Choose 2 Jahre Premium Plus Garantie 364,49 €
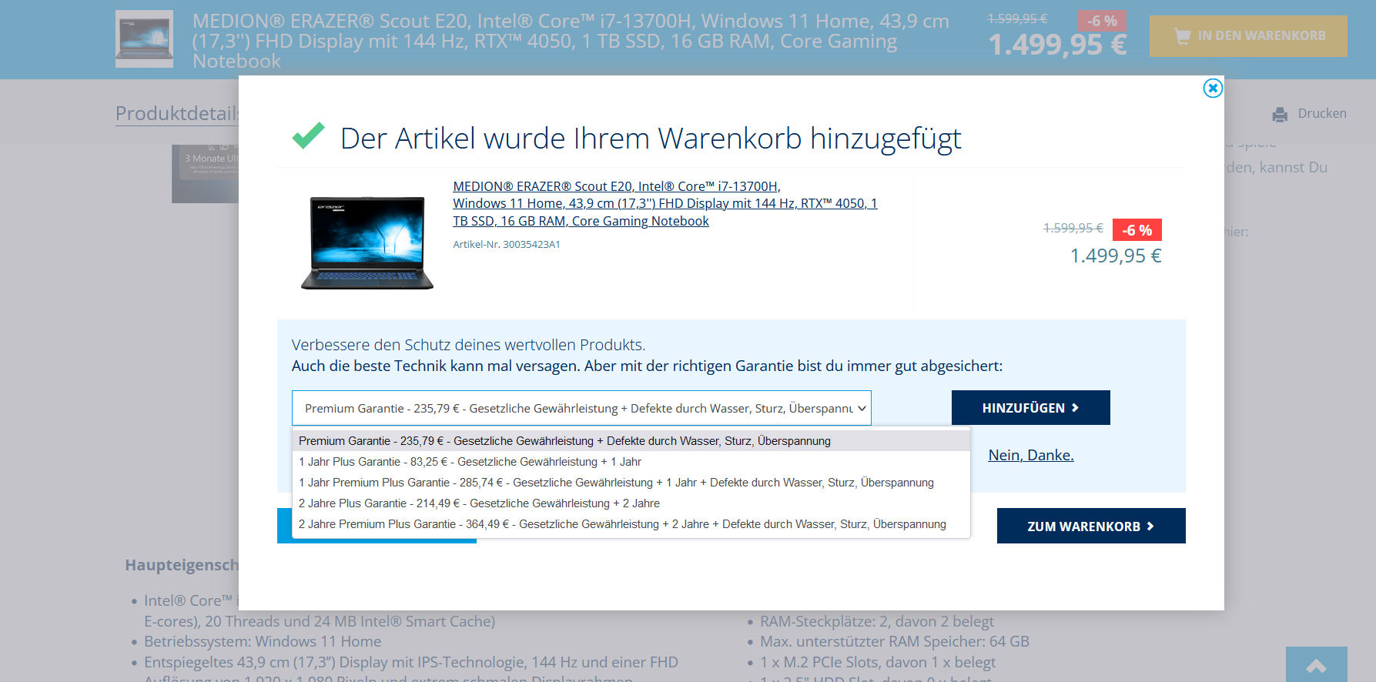 (631, 524)
